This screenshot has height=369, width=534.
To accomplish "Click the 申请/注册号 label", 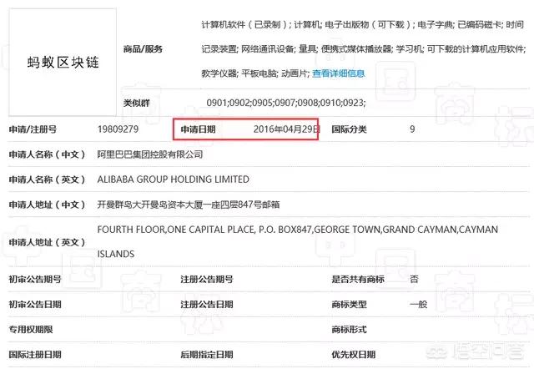I will (x=33, y=129).
